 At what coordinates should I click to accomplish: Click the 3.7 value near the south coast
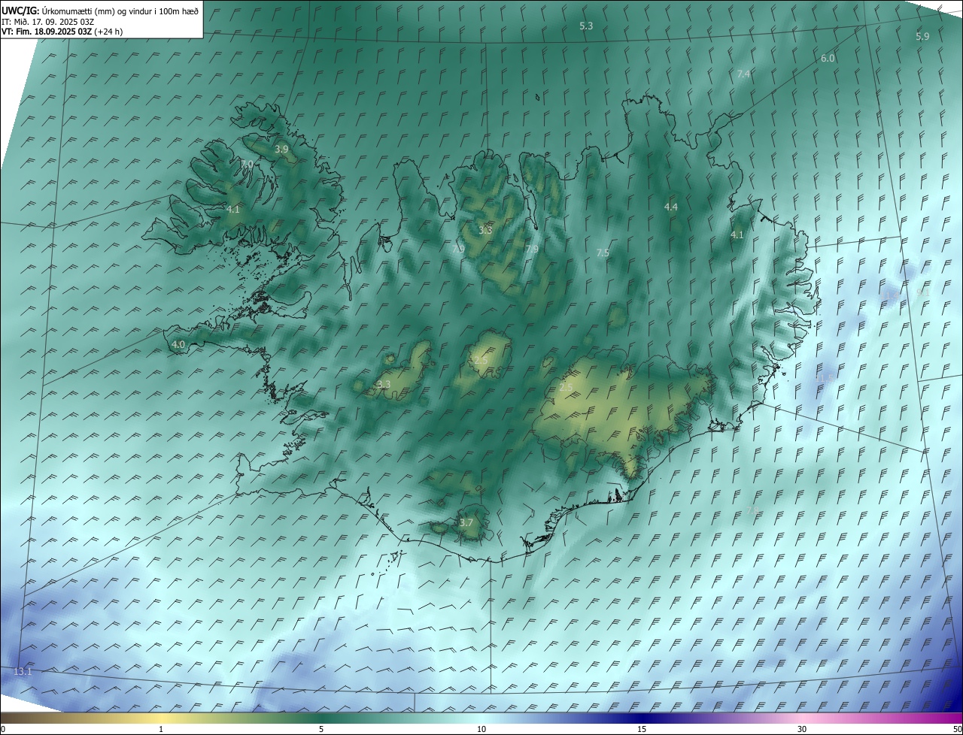(466, 523)
